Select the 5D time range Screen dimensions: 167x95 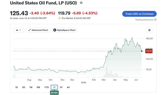click(24, 87)
